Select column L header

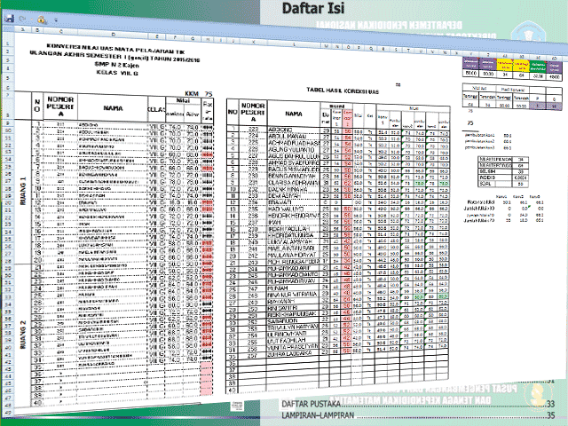click(x=294, y=44)
